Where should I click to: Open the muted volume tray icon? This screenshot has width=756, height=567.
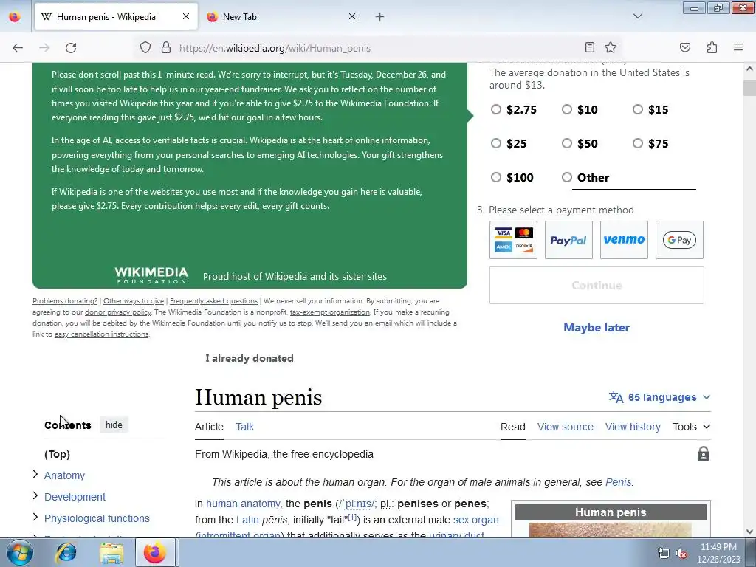coord(681,554)
